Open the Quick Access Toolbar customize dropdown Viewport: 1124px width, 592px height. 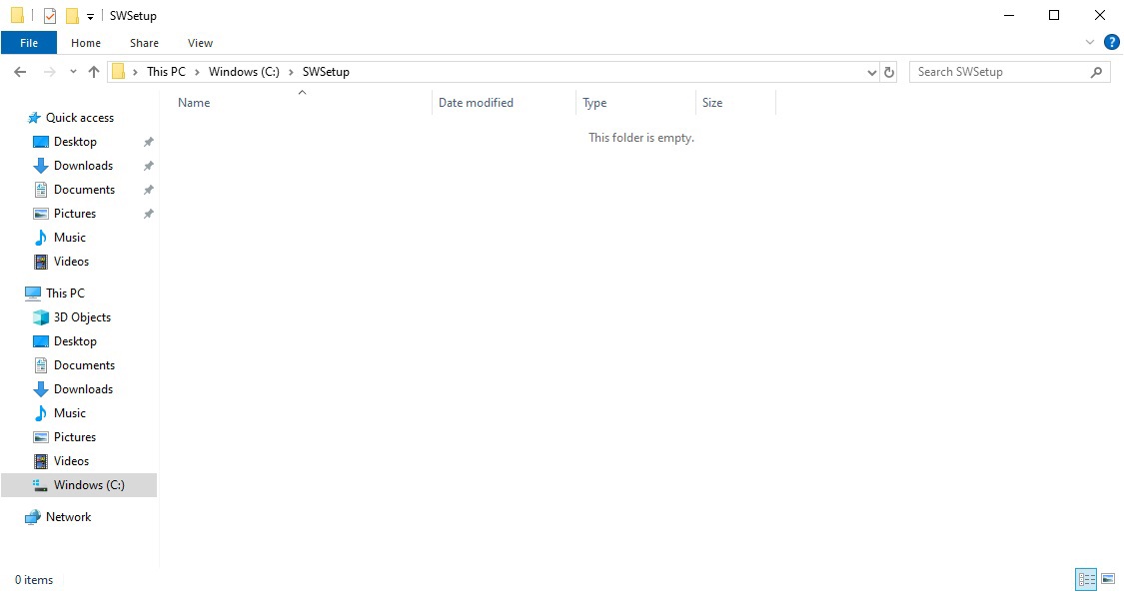coord(89,15)
